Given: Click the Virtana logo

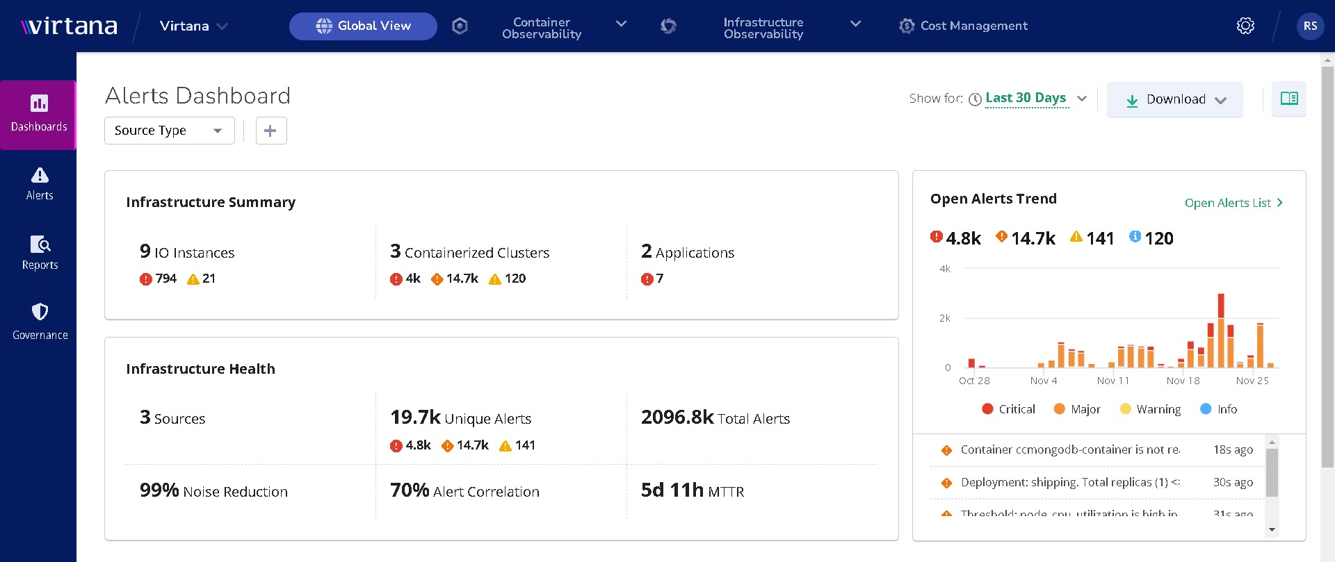Looking at the screenshot, I should tap(70, 26).
